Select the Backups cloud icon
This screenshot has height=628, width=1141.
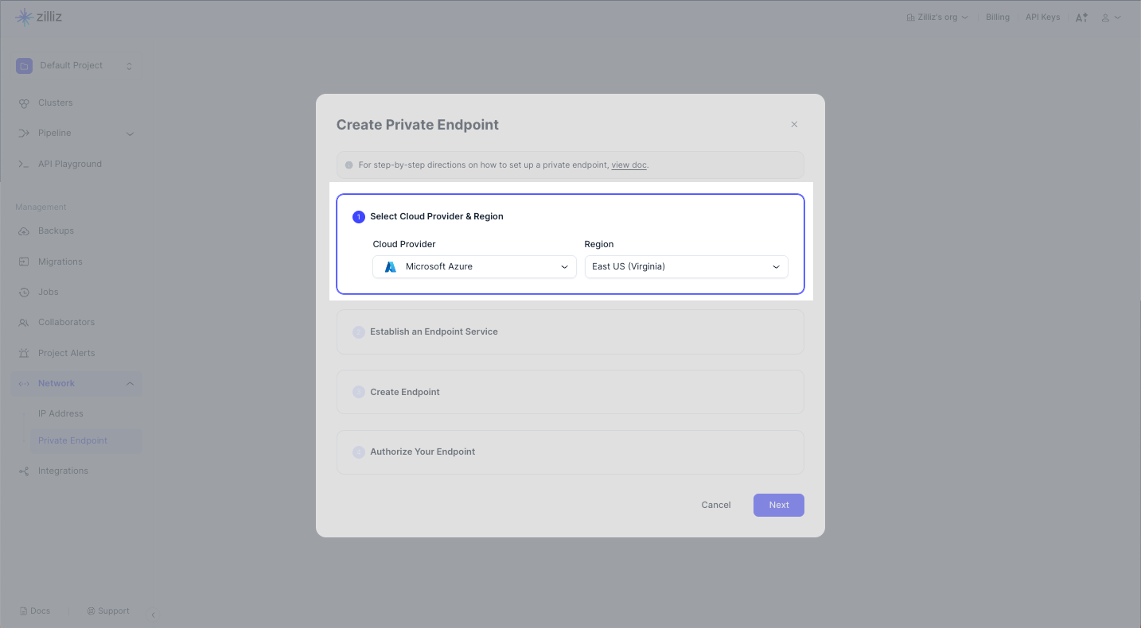click(x=24, y=231)
